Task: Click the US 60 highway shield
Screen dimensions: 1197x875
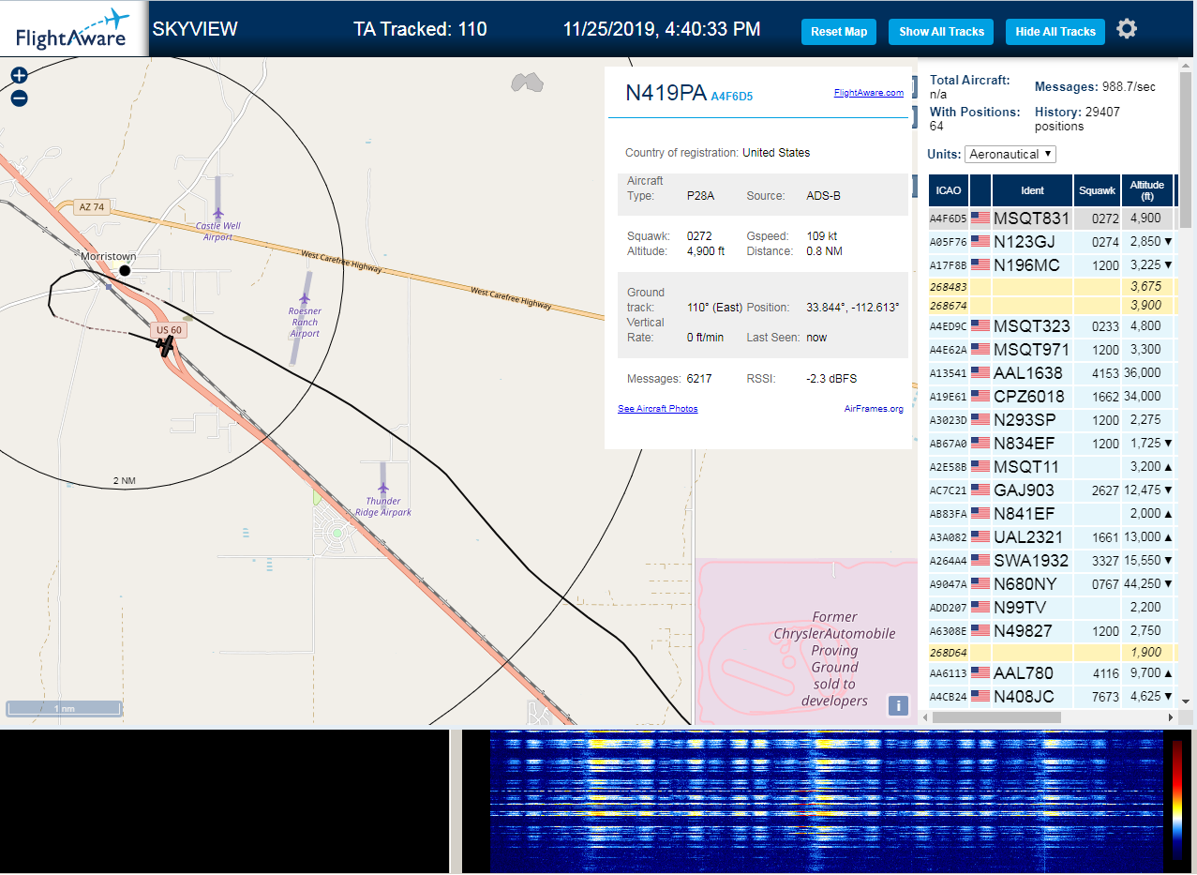Action: (x=170, y=330)
